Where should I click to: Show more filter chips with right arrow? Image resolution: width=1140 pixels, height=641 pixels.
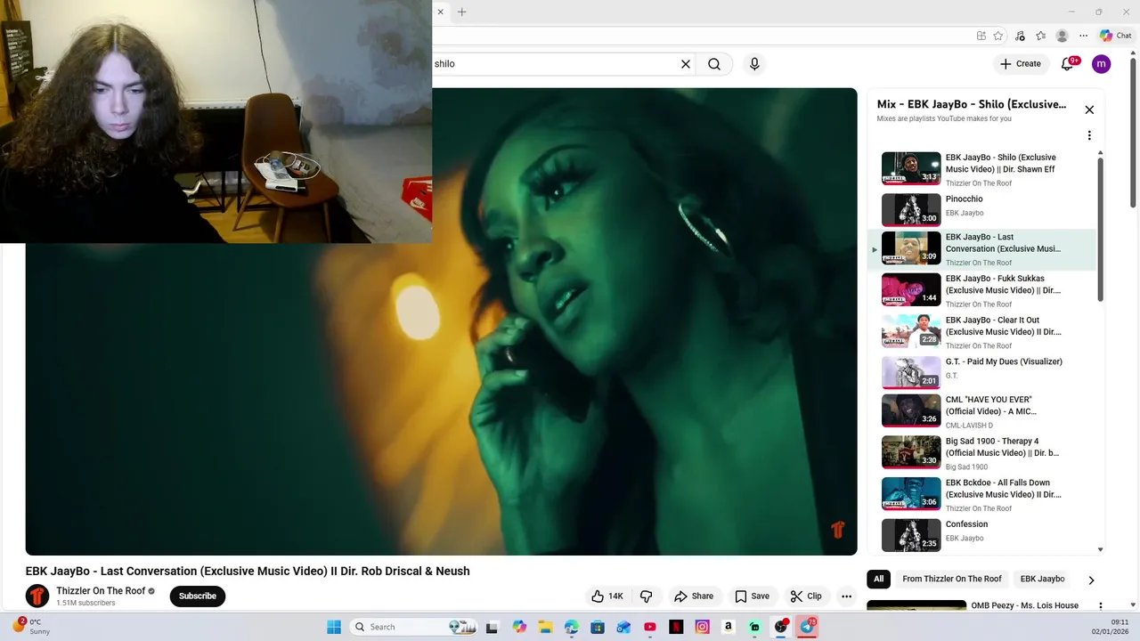[1091, 580]
